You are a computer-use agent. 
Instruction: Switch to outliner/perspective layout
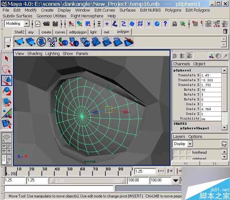coord(7,159)
